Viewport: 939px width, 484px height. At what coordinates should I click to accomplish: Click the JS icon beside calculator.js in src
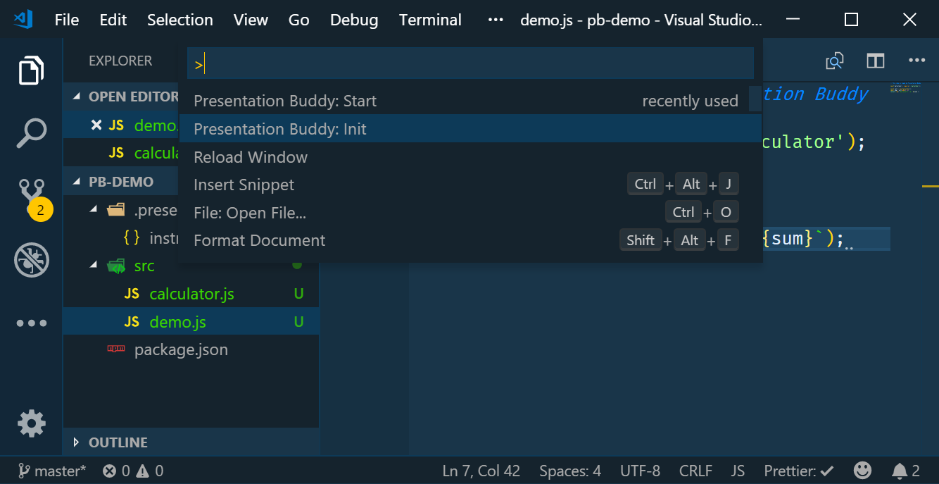click(132, 294)
